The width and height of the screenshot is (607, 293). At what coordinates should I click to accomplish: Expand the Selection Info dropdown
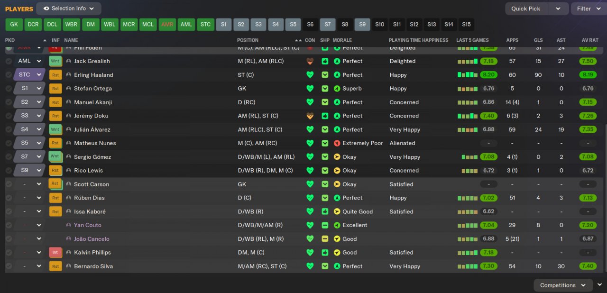(69, 9)
